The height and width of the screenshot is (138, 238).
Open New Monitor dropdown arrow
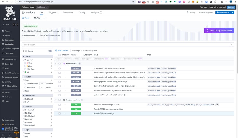[232, 12]
